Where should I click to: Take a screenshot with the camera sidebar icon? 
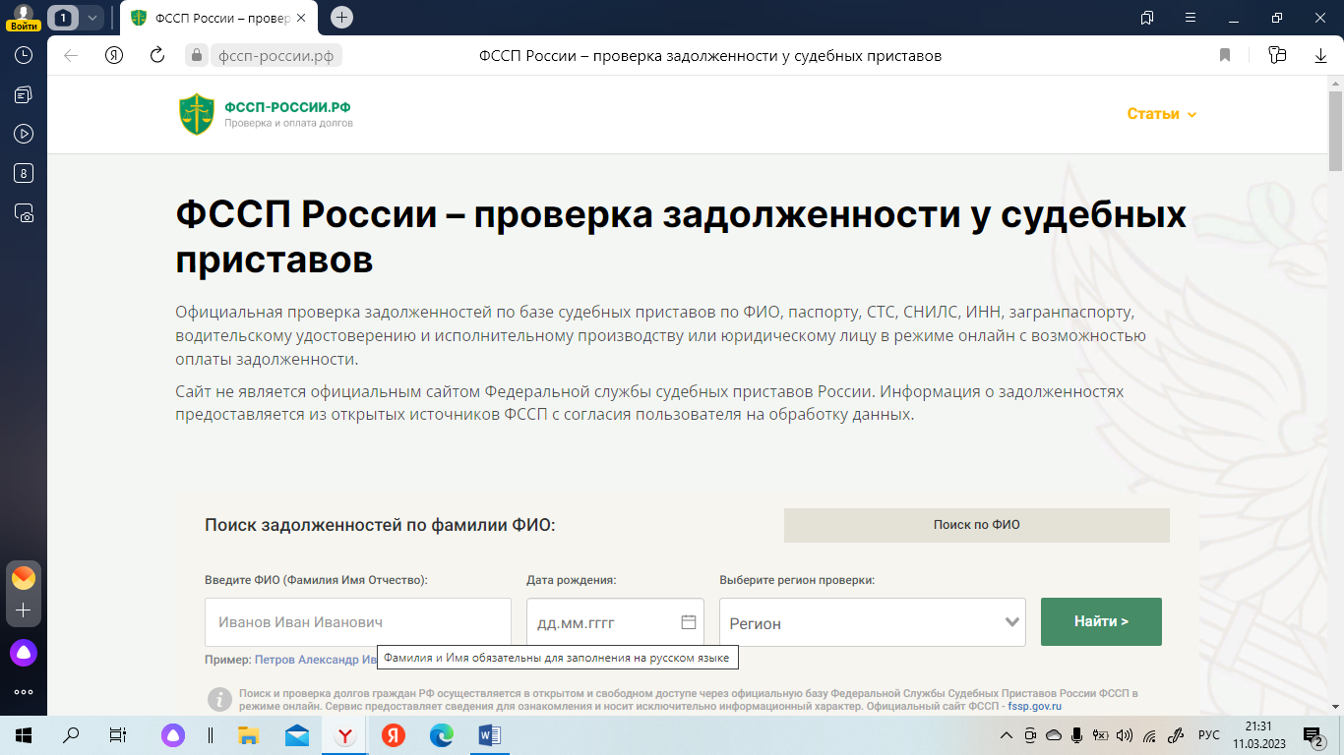[x=24, y=212]
